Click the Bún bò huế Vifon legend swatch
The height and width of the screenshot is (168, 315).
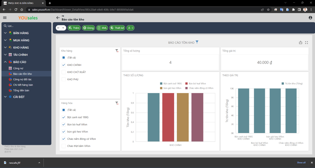[x=186, y=84]
